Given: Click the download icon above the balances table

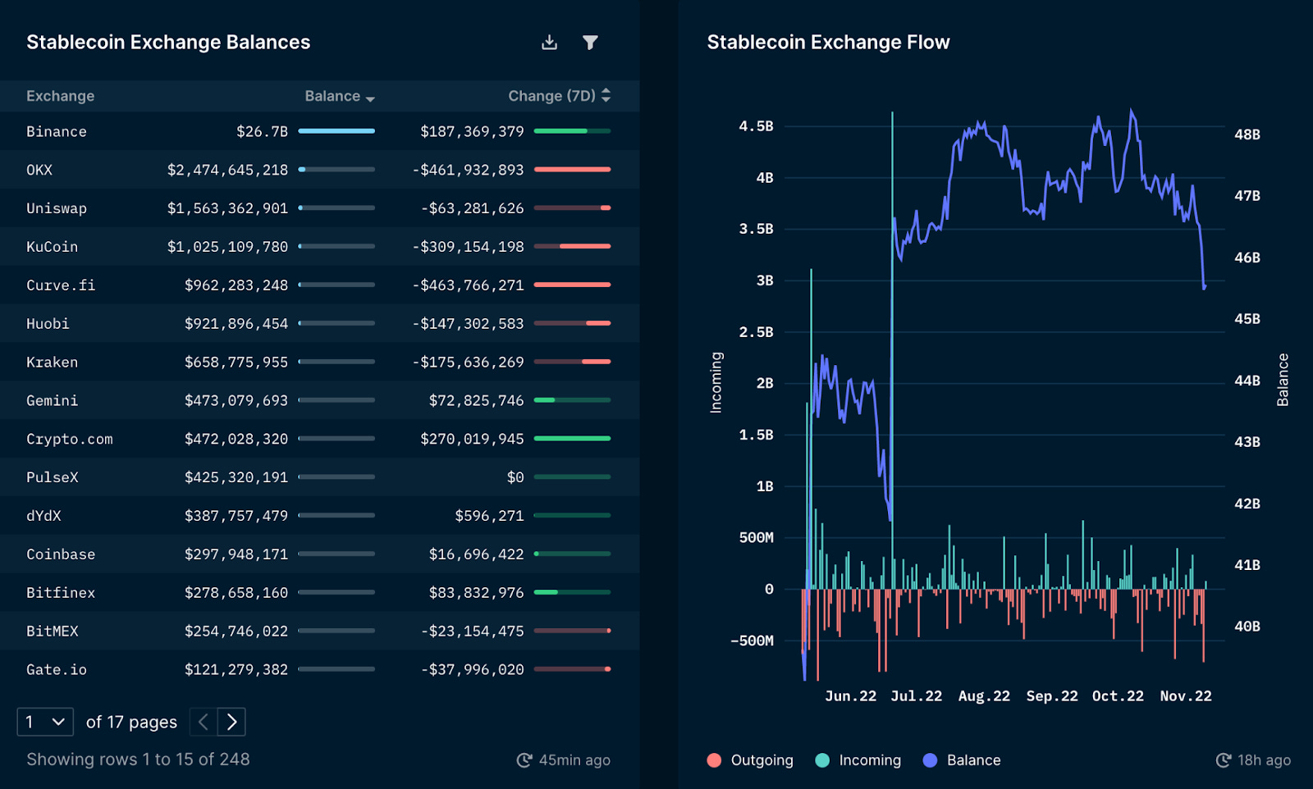Looking at the screenshot, I should tap(549, 42).
